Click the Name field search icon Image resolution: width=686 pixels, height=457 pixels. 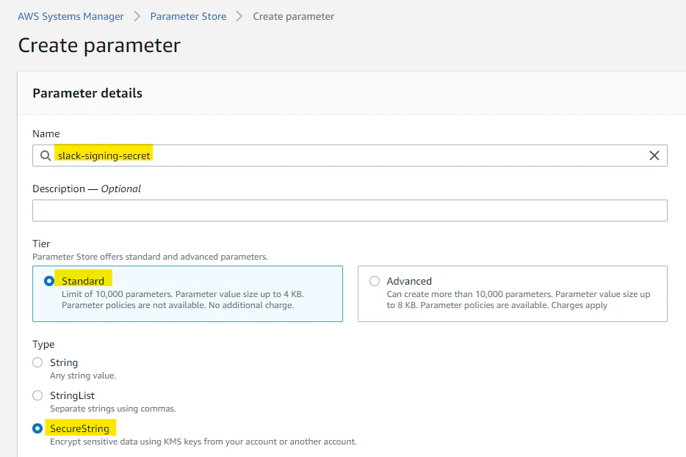[x=46, y=156]
